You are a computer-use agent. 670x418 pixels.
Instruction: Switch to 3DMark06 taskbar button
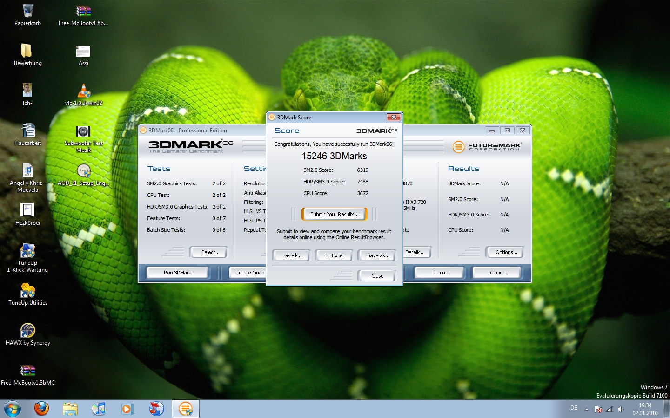186,409
